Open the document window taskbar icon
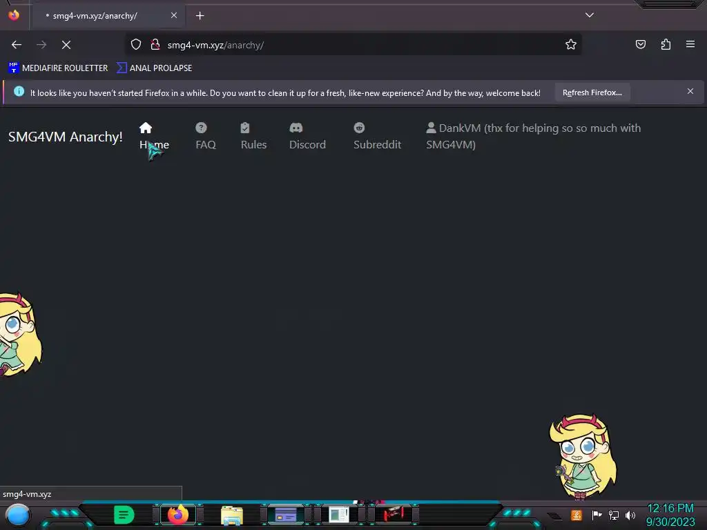The image size is (707, 530). [x=339, y=515]
